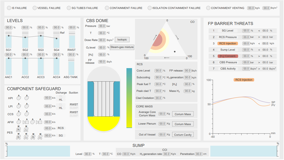Screen dimensions: 284x160
Task: Click the first AFW pump icon
Action: tap(19, 122)
